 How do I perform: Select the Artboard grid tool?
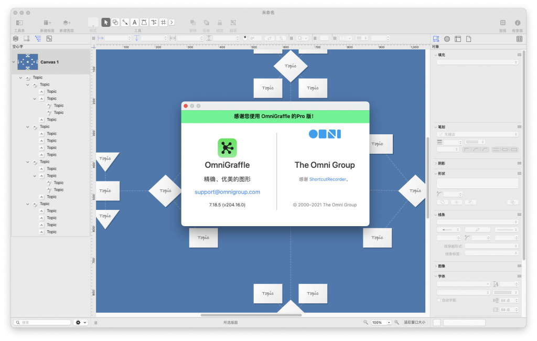(164, 22)
